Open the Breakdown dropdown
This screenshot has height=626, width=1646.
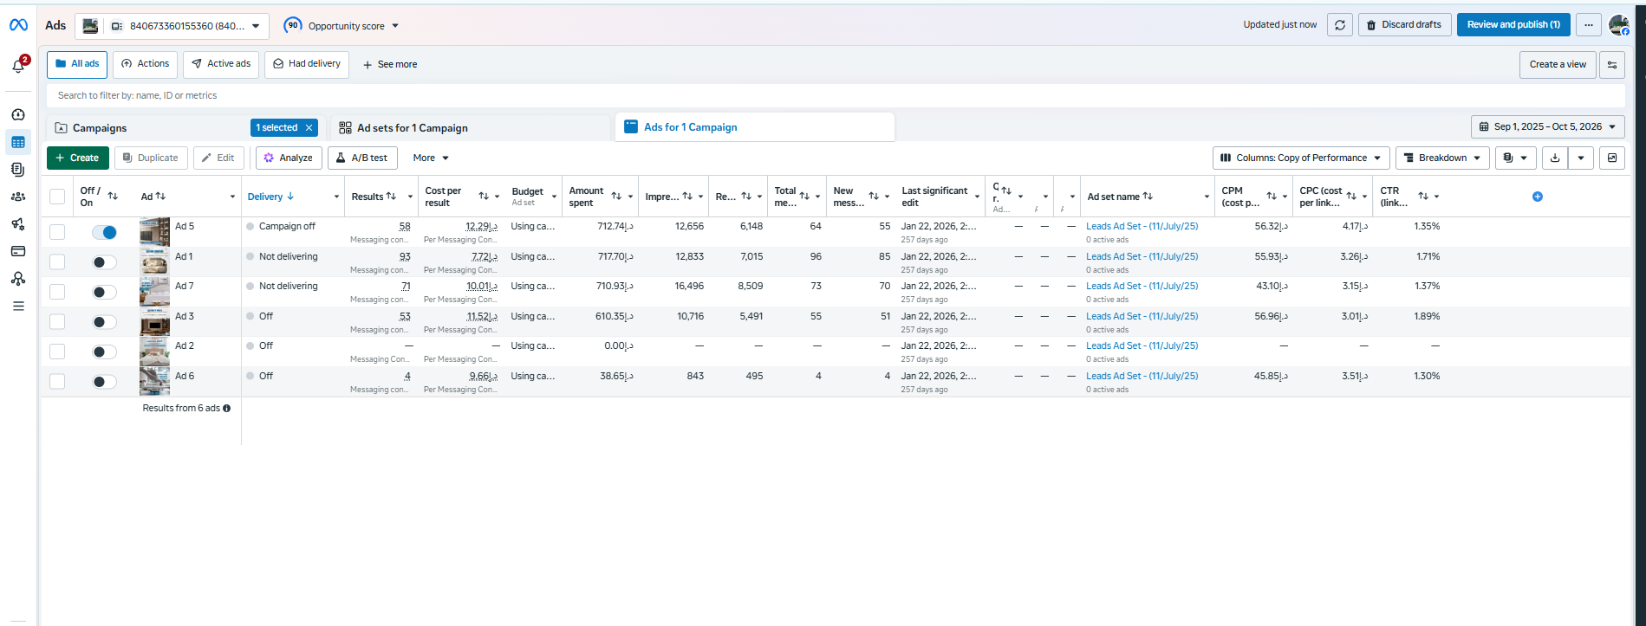point(1442,158)
